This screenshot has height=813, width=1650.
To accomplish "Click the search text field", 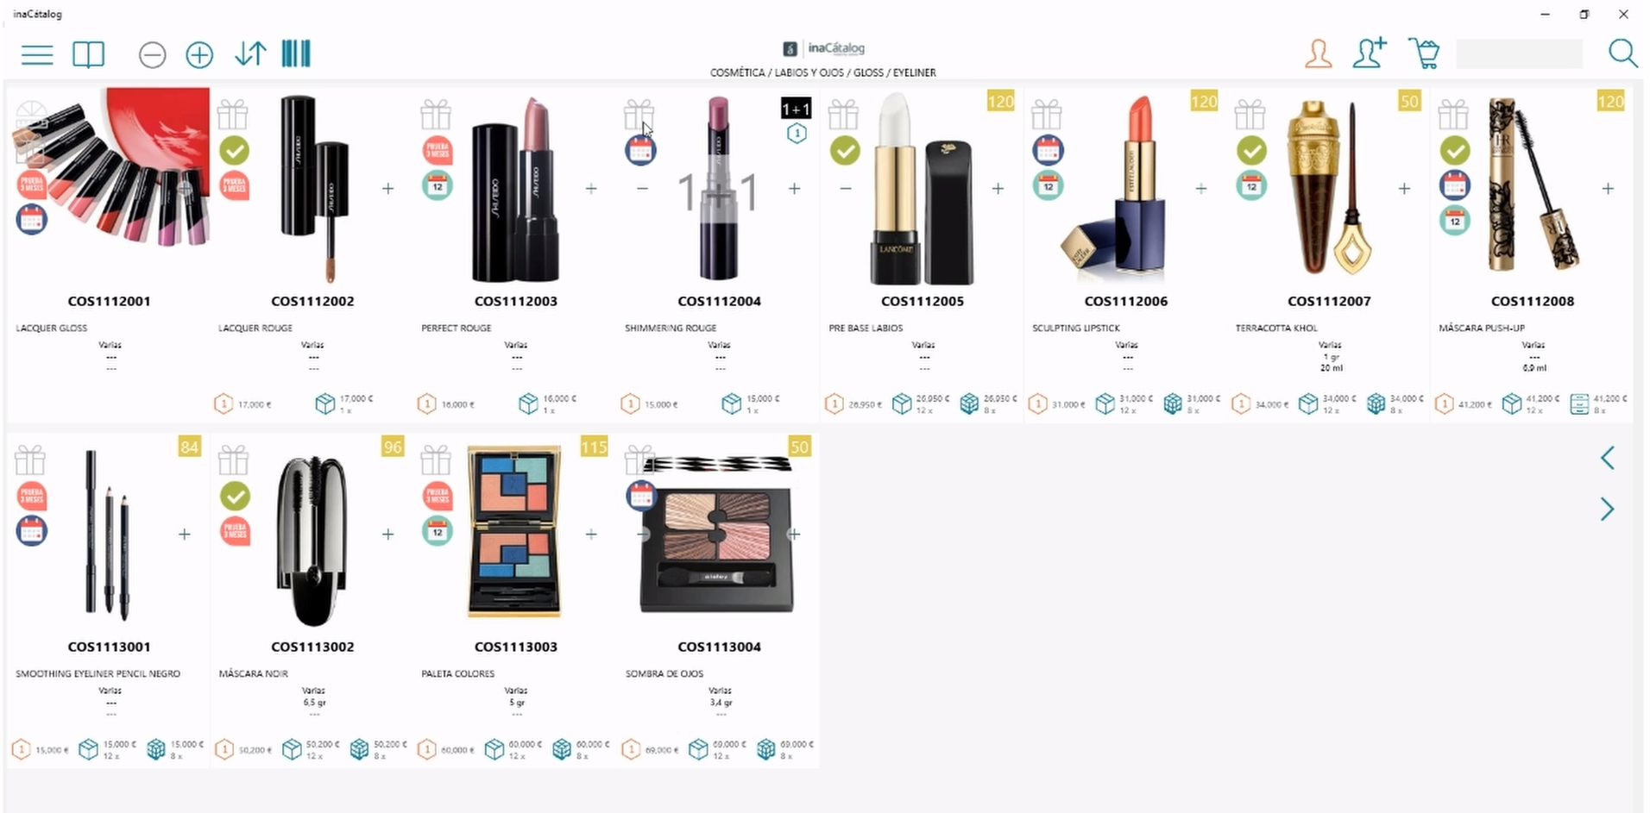I will coord(1519,53).
